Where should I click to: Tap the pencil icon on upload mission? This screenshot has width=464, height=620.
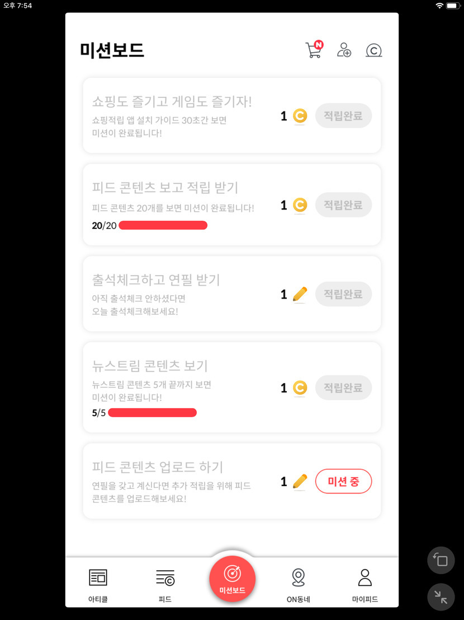[300, 481]
